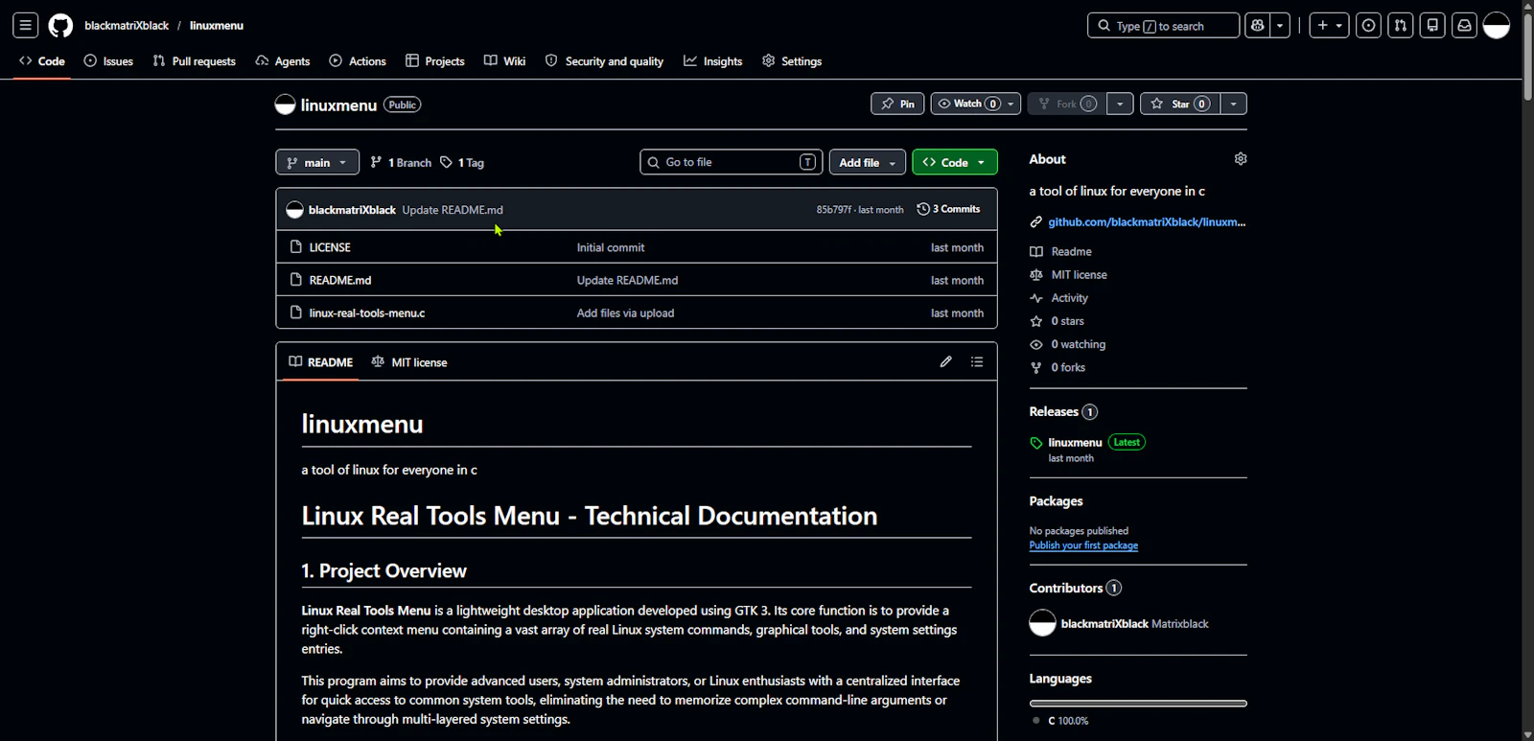Open the README outline list icon
Viewport: 1534px width, 741px height.
977,361
